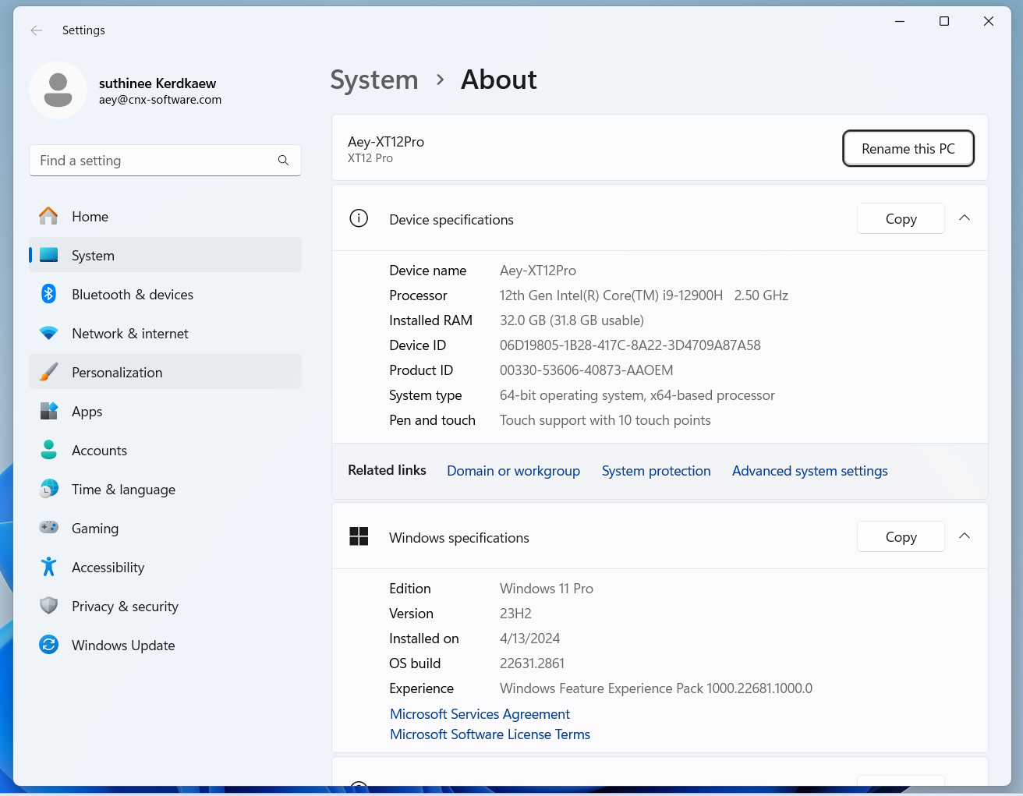Click the Installed on date 4/13/2024
Viewport: 1023px width, 796px height.
pos(529,639)
